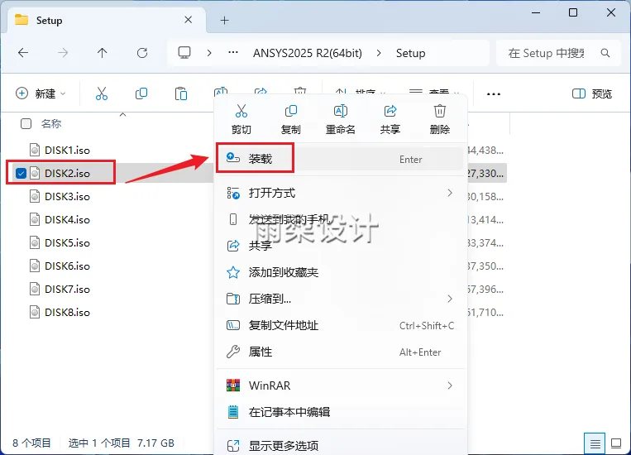Viewport: 631px width, 455px height.
Task: Toggle the Preview pane button
Action: pos(592,93)
